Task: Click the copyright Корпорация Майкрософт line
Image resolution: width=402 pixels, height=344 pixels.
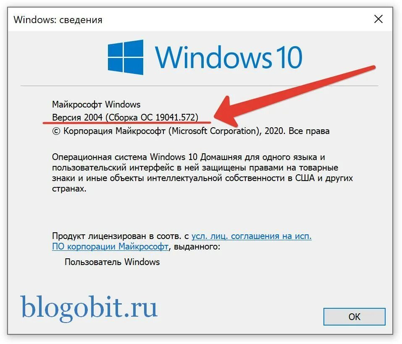Action: point(191,131)
